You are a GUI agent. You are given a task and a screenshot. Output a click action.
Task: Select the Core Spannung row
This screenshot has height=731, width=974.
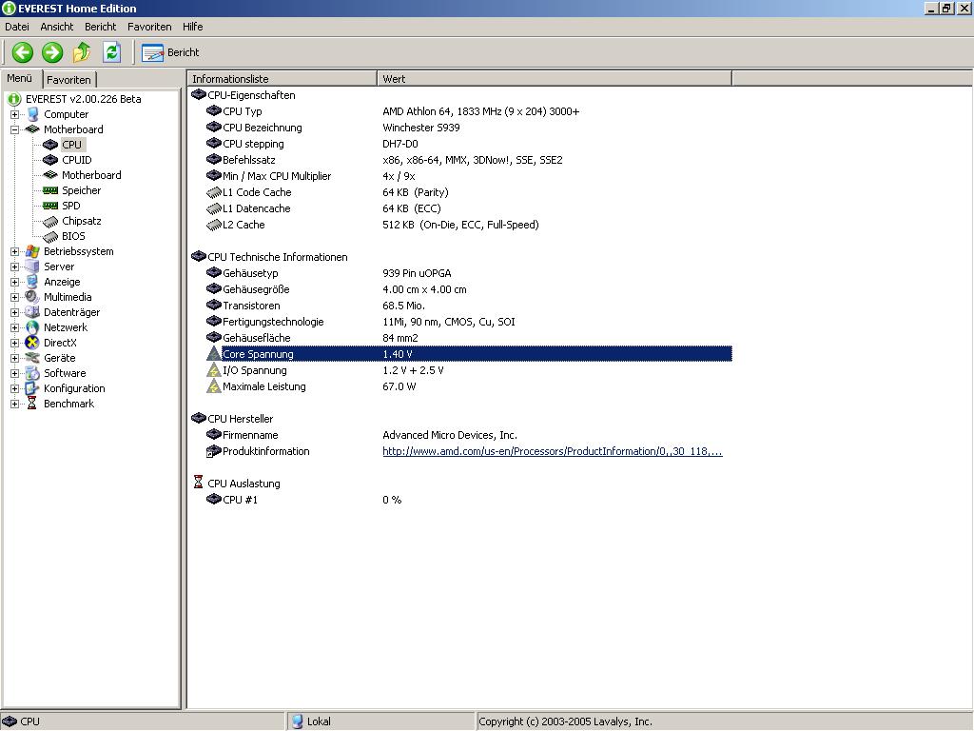[x=469, y=354]
